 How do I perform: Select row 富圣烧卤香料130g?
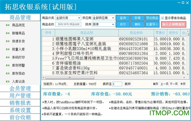(x=114, y=68)
